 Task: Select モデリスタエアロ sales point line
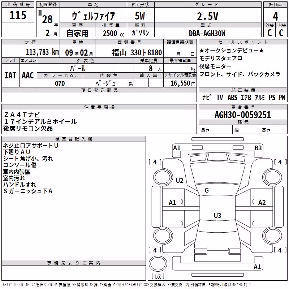(x=221, y=59)
